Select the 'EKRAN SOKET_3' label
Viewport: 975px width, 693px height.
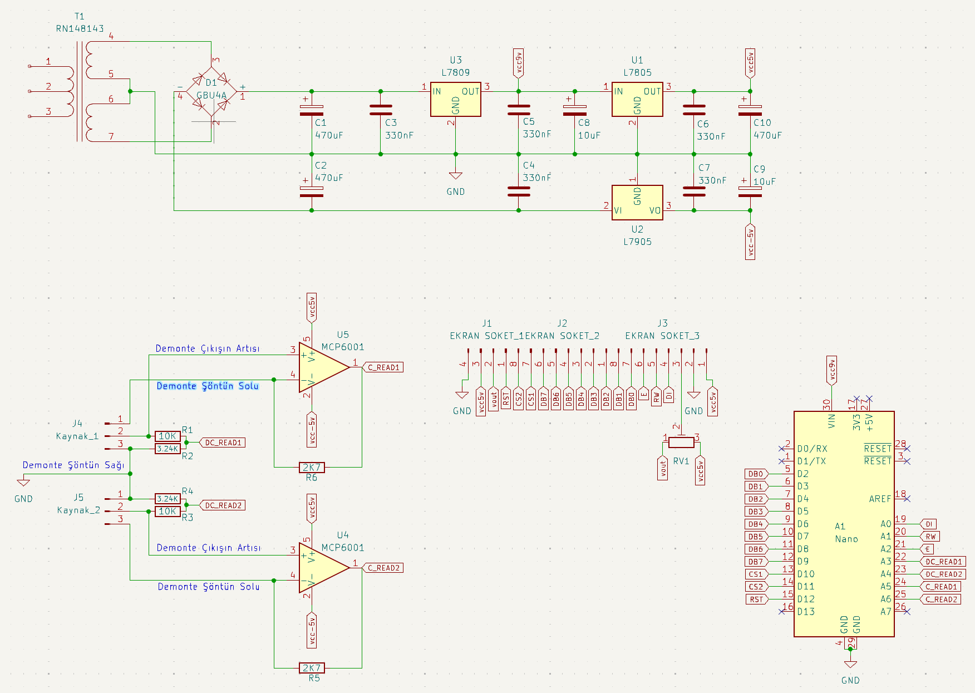(662, 336)
